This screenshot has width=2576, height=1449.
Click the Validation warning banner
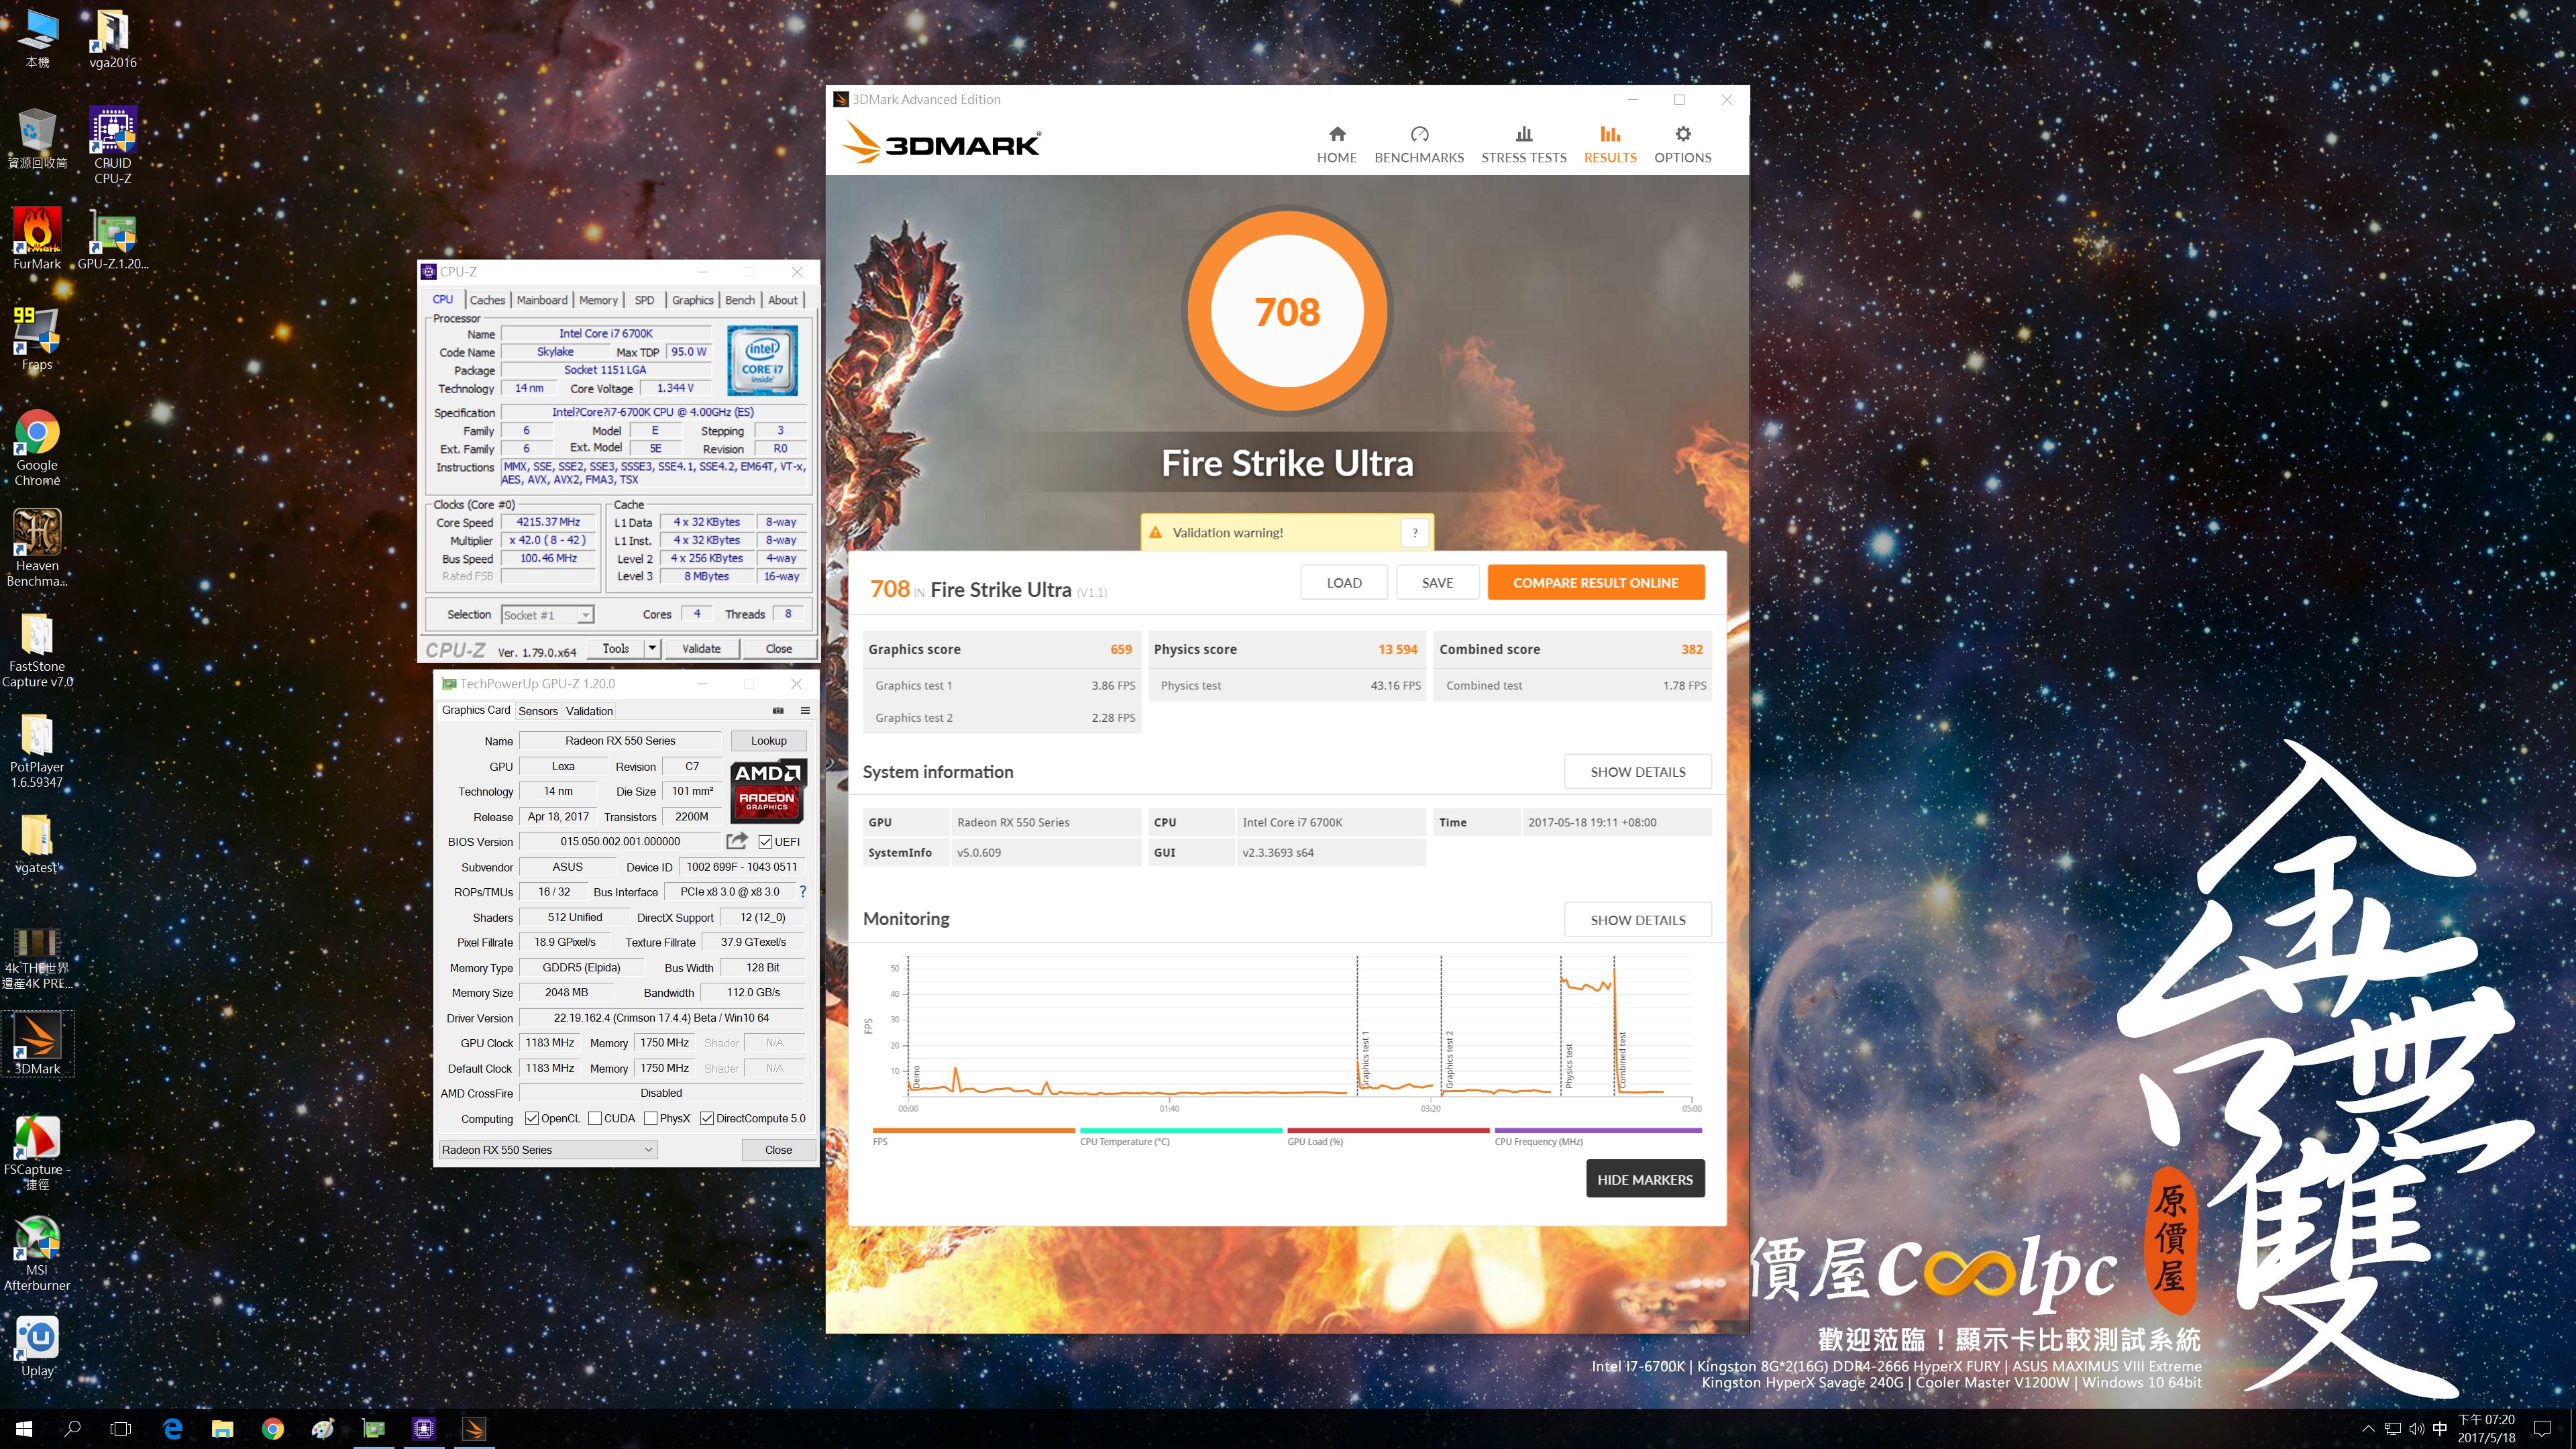point(1286,533)
